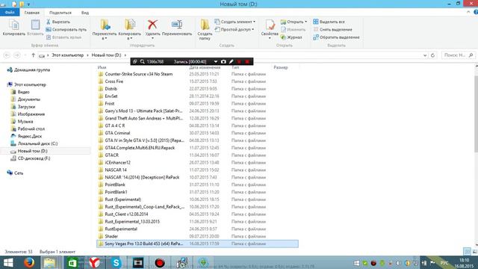Collapse the ribbon chevron

click(x=468, y=12)
